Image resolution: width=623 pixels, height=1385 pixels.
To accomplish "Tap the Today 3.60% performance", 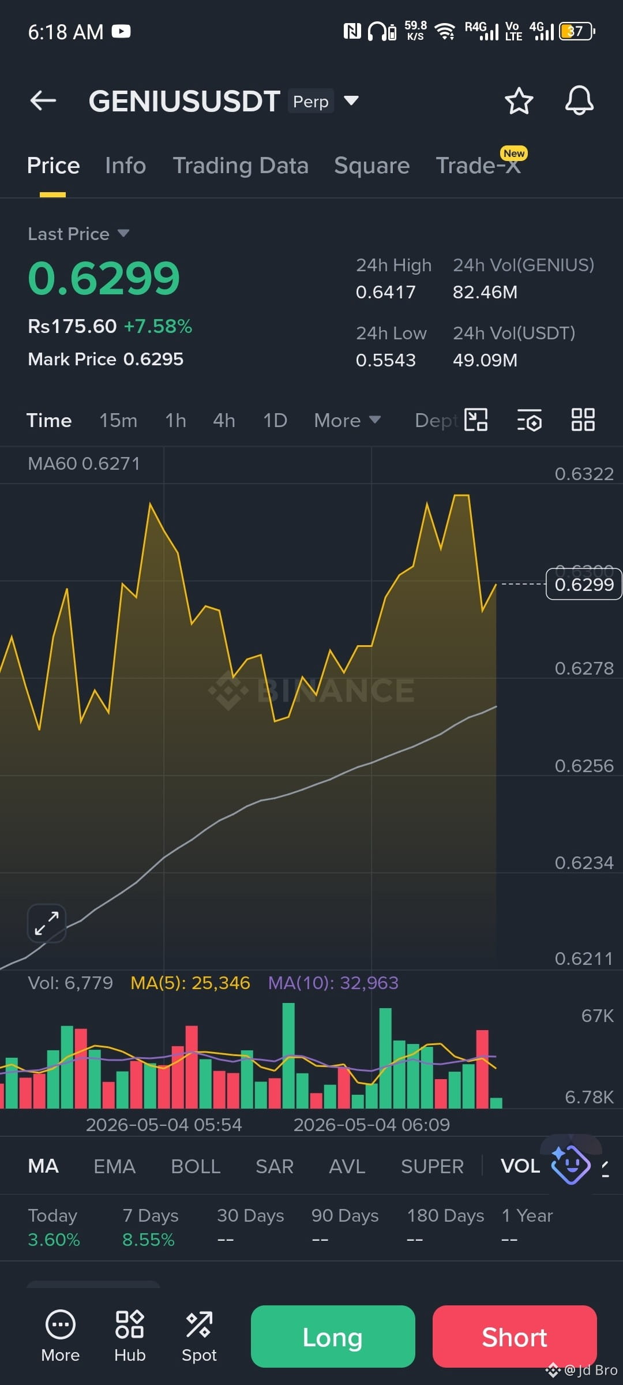I will [x=54, y=1227].
